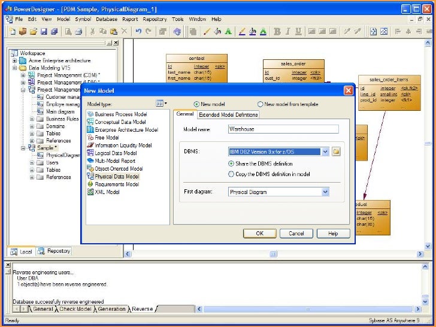Click the Redo arrow icon
The image size is (436, 327).
click(149, 31)
